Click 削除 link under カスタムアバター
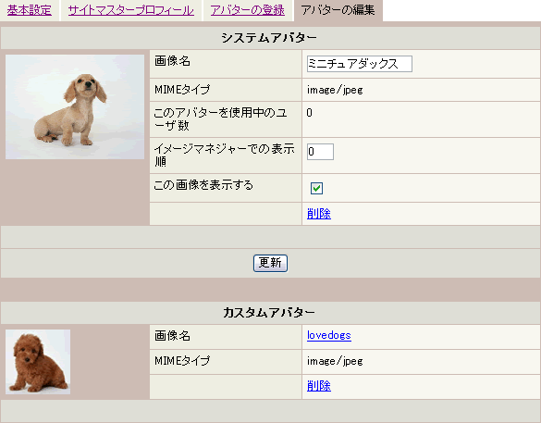The width and height of the screenshot is (541, 423). (x=319, y=386)
